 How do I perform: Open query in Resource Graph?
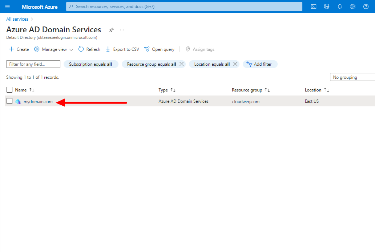159,49
